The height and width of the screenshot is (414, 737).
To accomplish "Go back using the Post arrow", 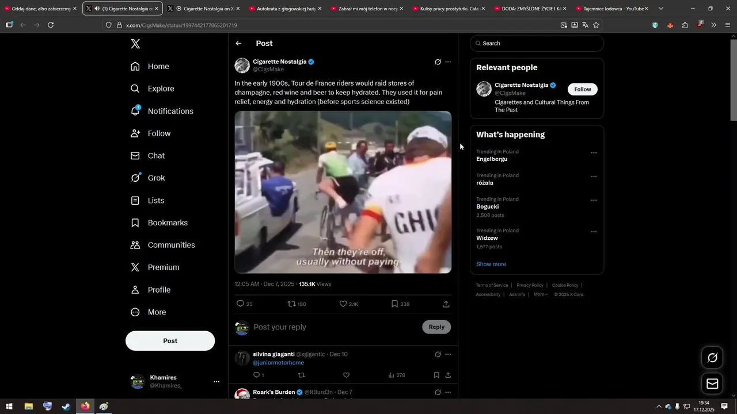I will click(238, 44).
